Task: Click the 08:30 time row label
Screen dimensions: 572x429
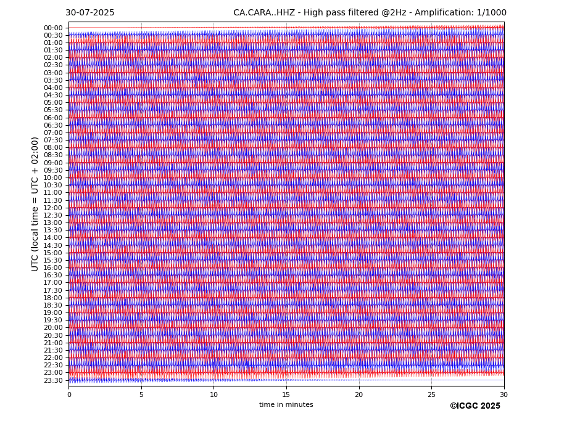Action: coord(53,155)
